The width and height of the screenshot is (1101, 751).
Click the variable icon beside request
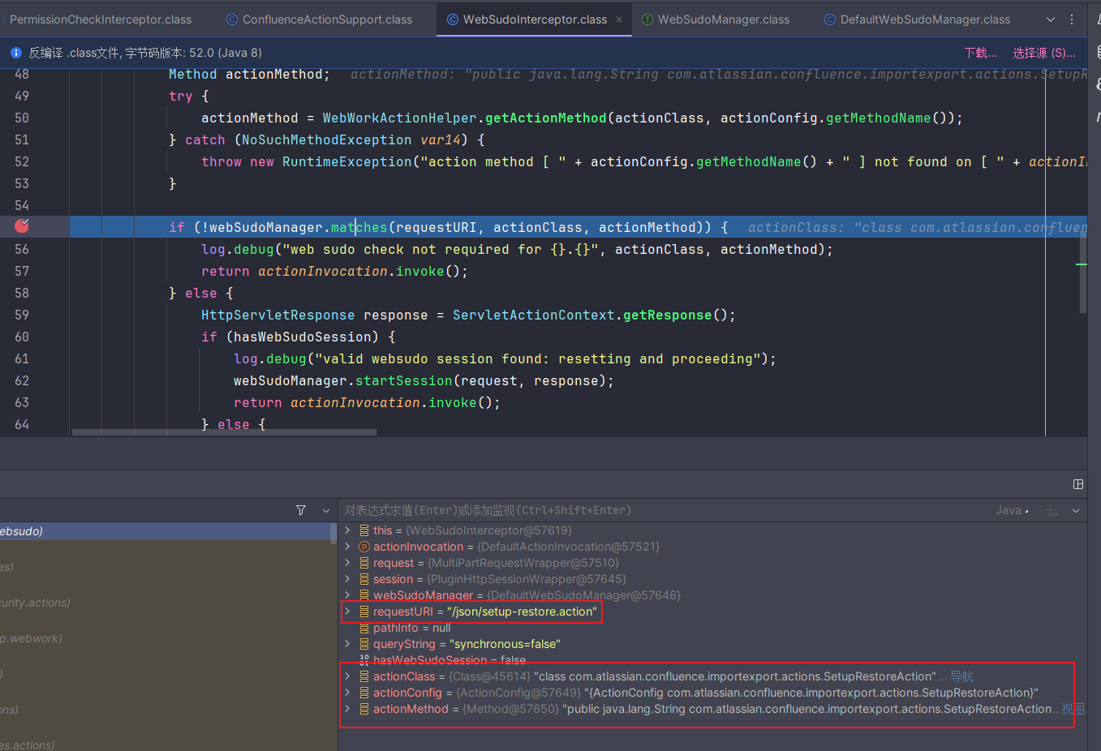[x=364, y=563]
